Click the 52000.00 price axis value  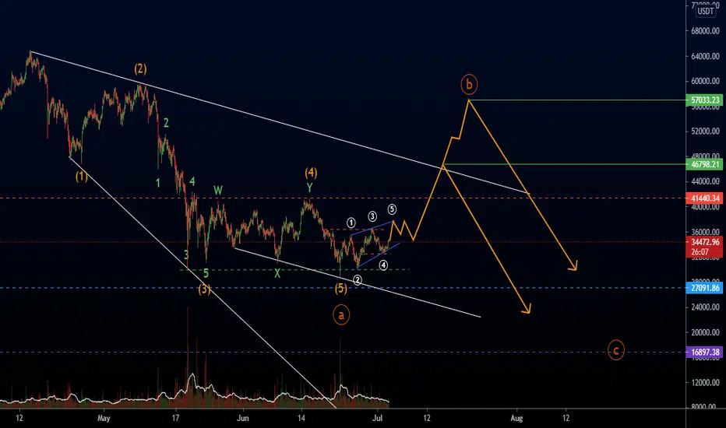point(705,132)
